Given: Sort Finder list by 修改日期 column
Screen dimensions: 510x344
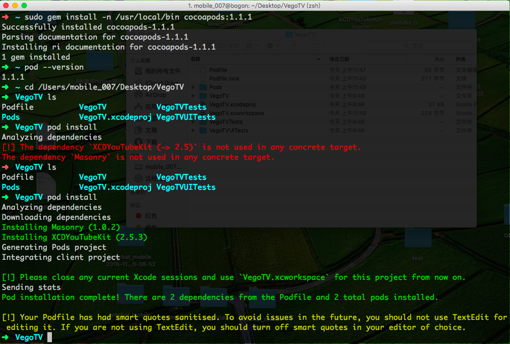Looking at the screenshot, I should click(339, 59).
